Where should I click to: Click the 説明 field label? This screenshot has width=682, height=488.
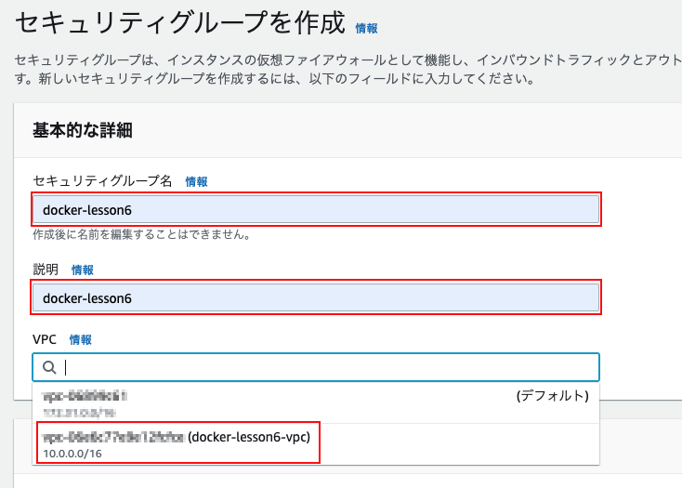(x=46, y=270)
